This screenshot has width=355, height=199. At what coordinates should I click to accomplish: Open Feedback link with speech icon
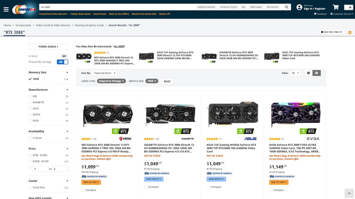(x=320, y=14)
